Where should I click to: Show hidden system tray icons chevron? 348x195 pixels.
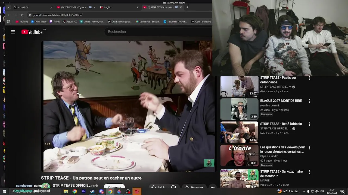[x=304, y=191]
